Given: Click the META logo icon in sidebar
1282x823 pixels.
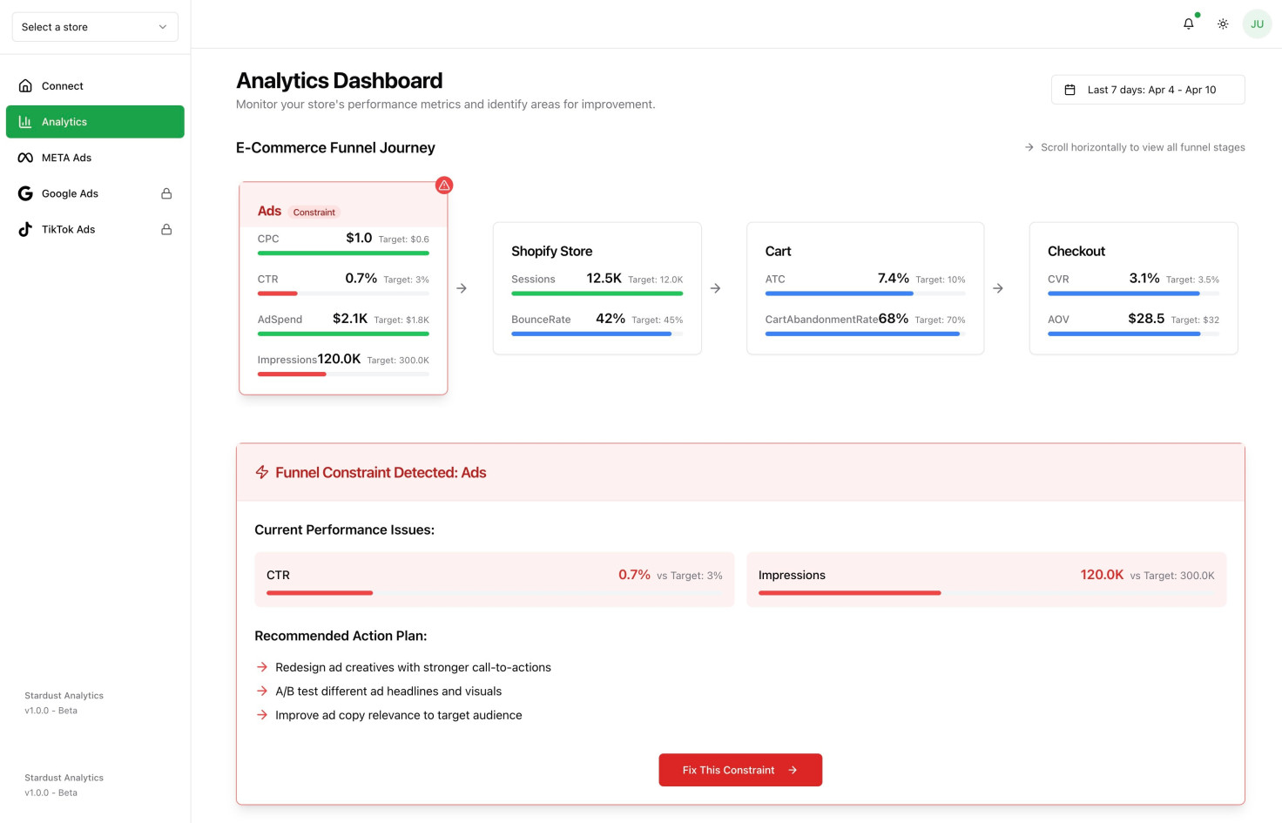Looking at the screenshot, I should click(x=25, y=158).
